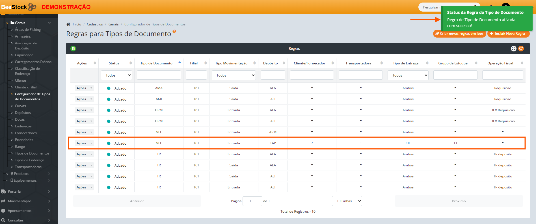Click the orange refresh icon in the Regras panel header
536x224 pixels.
(x=521, y=49)
